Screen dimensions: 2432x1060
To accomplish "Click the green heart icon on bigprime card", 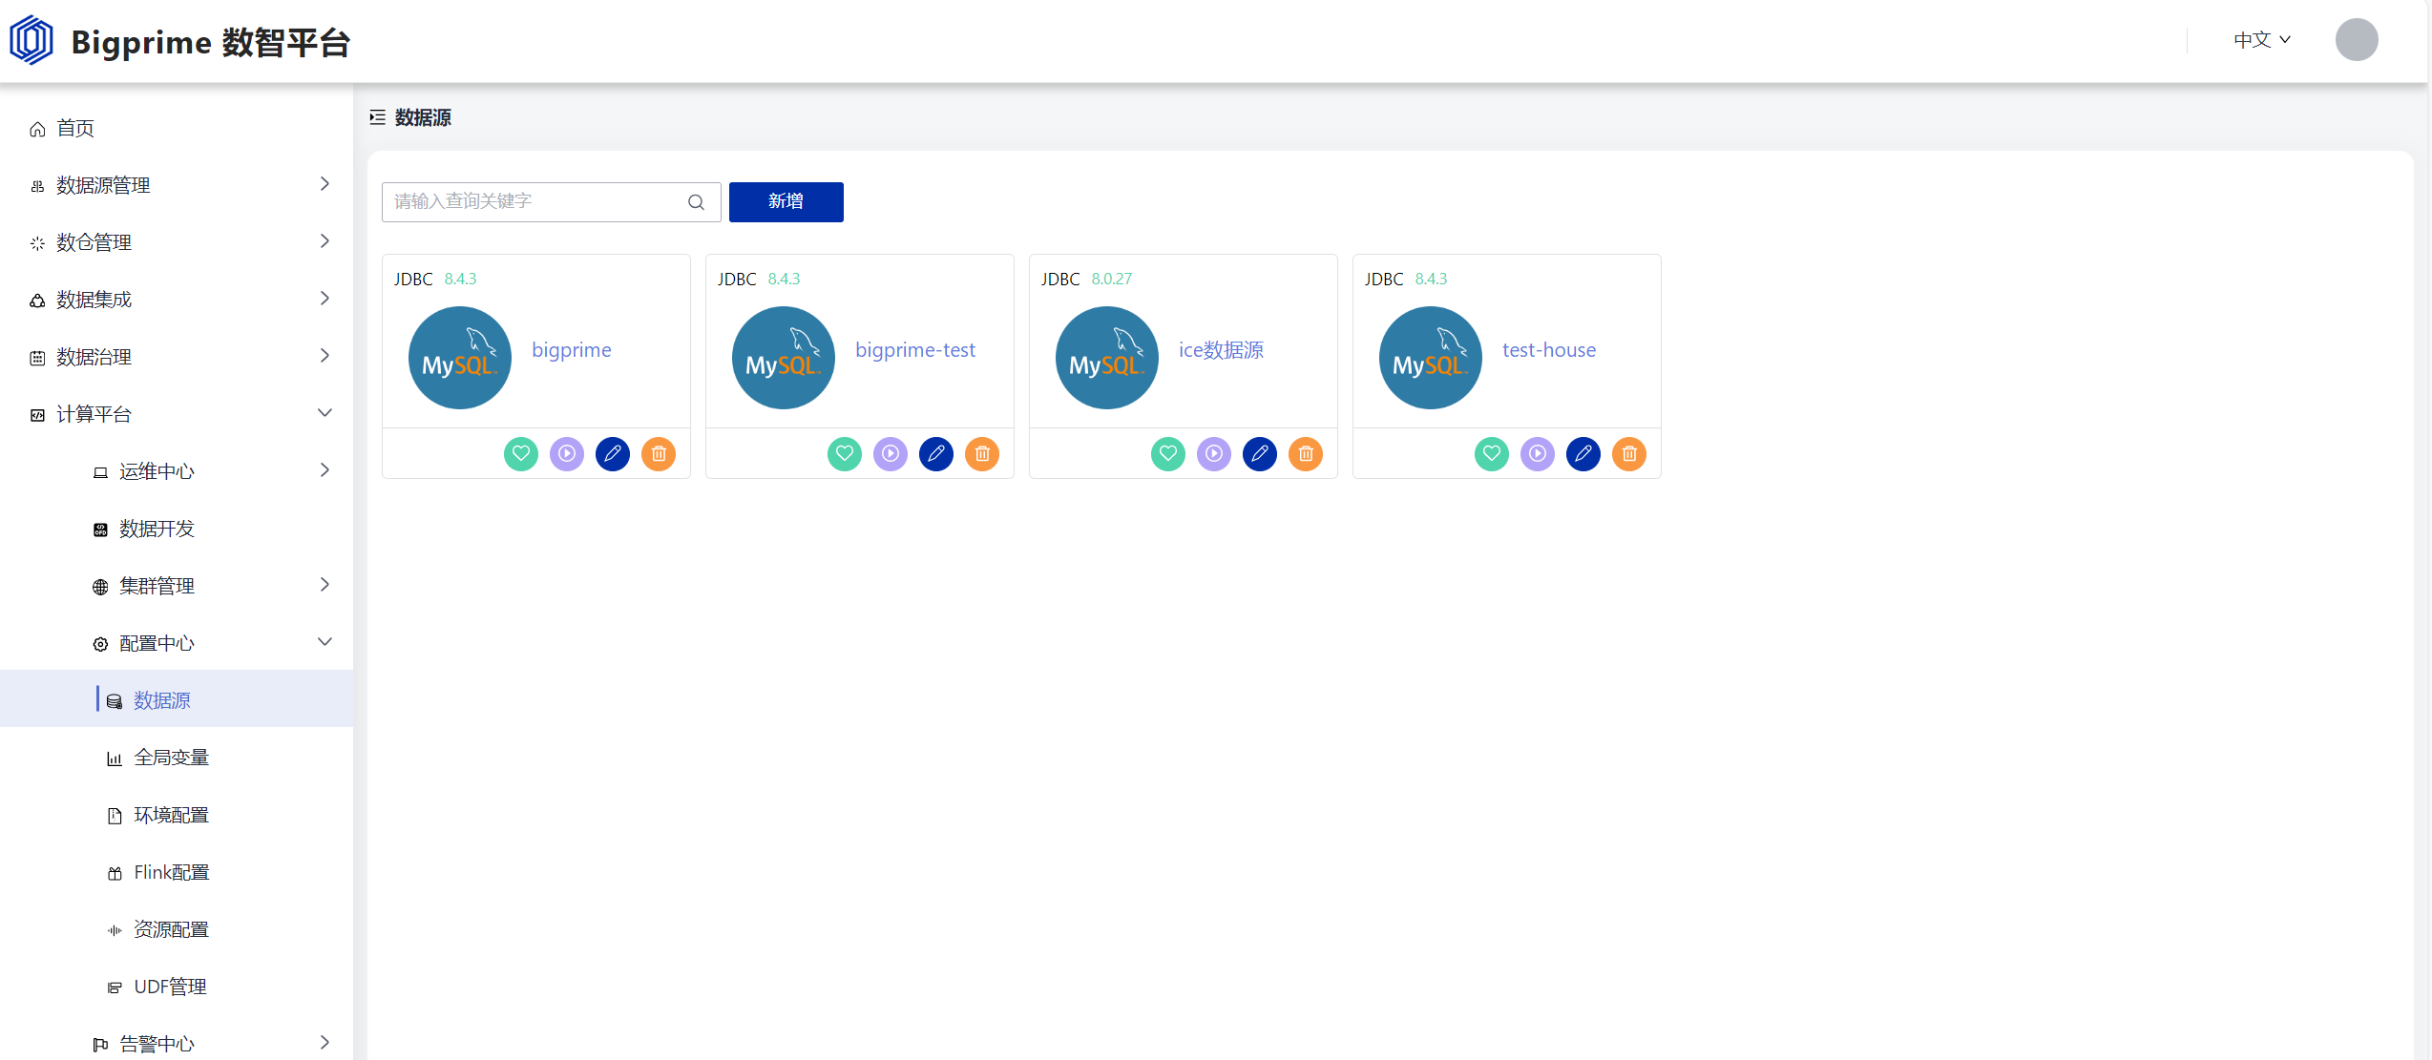I will [x=521, y=453].
